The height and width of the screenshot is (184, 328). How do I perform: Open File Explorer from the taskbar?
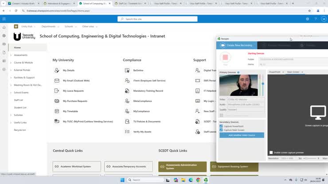click(183, 180)
